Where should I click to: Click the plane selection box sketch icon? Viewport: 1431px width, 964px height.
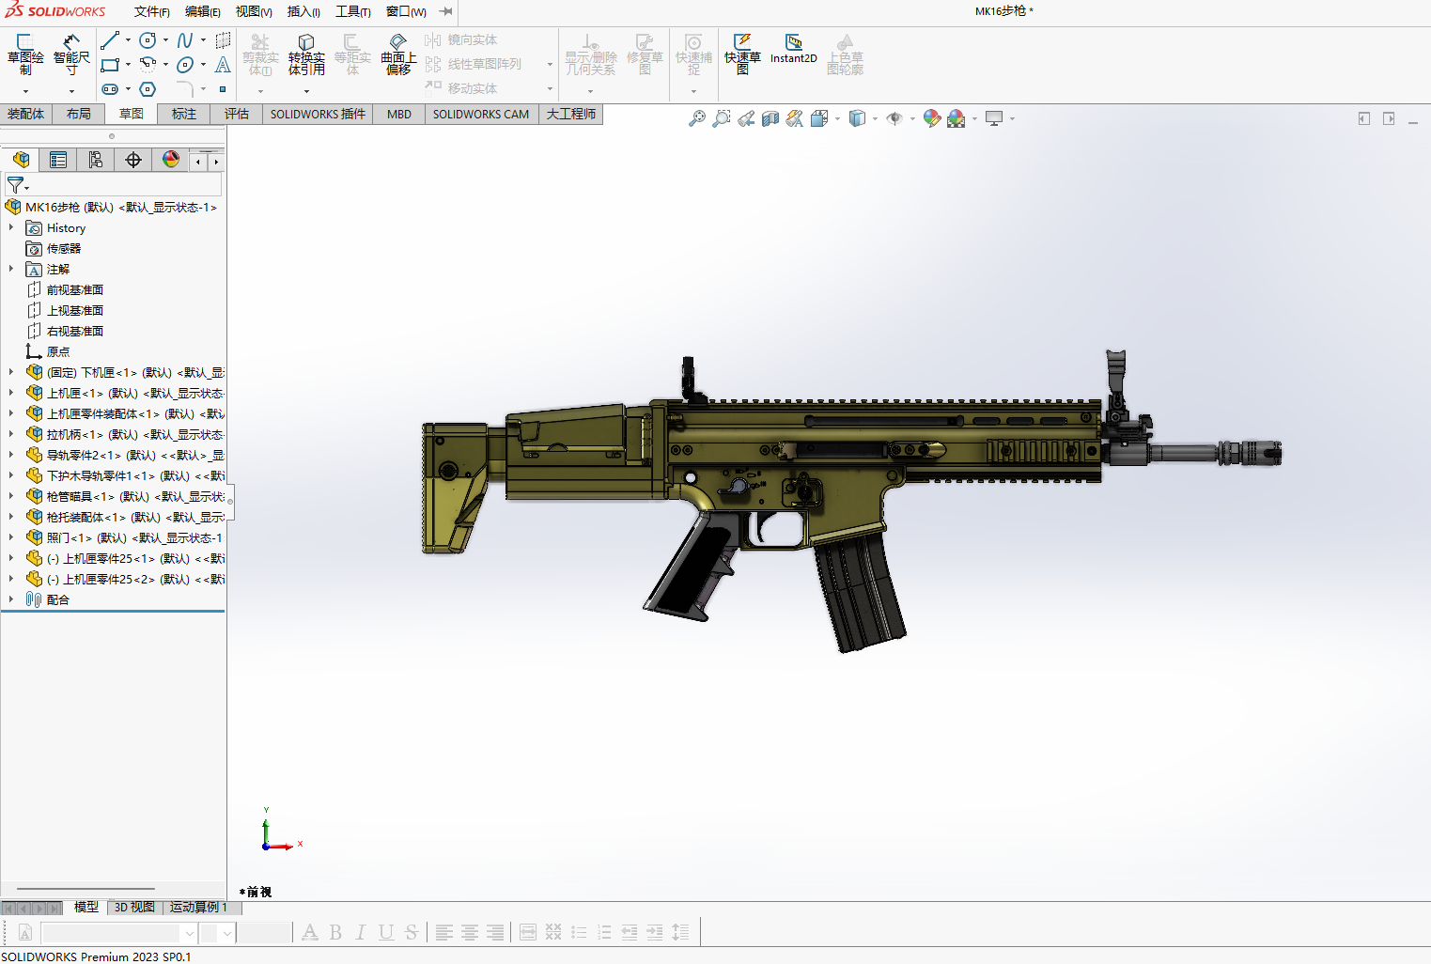coord(223,40)
